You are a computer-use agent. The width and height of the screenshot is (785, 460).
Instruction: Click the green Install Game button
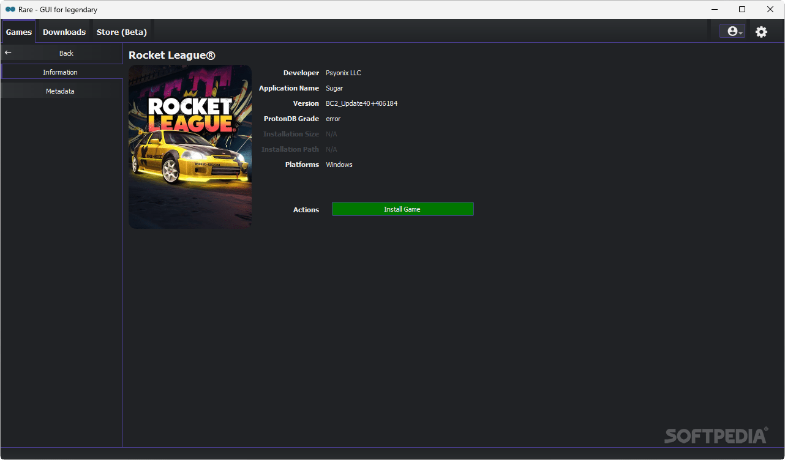(402, 209)
